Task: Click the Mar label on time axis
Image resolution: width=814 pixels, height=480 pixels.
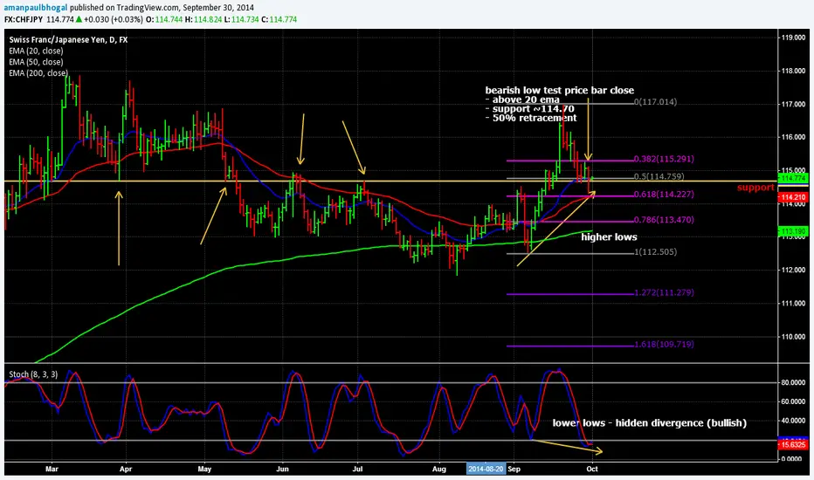Action: pos(52,470)
